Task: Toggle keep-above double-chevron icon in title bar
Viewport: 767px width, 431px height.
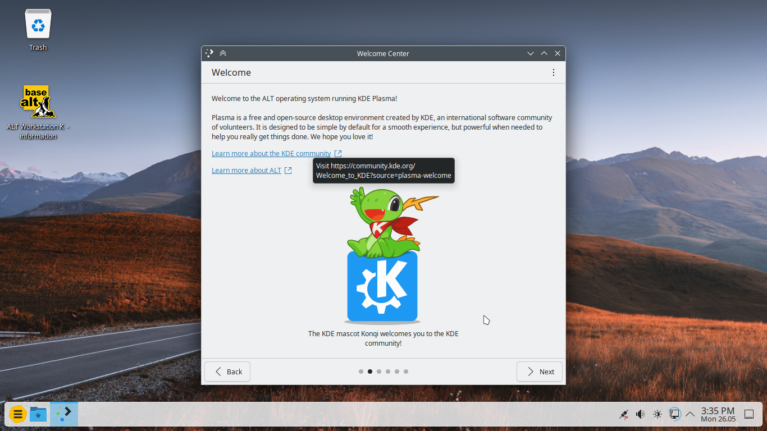Action: [223, 53]
